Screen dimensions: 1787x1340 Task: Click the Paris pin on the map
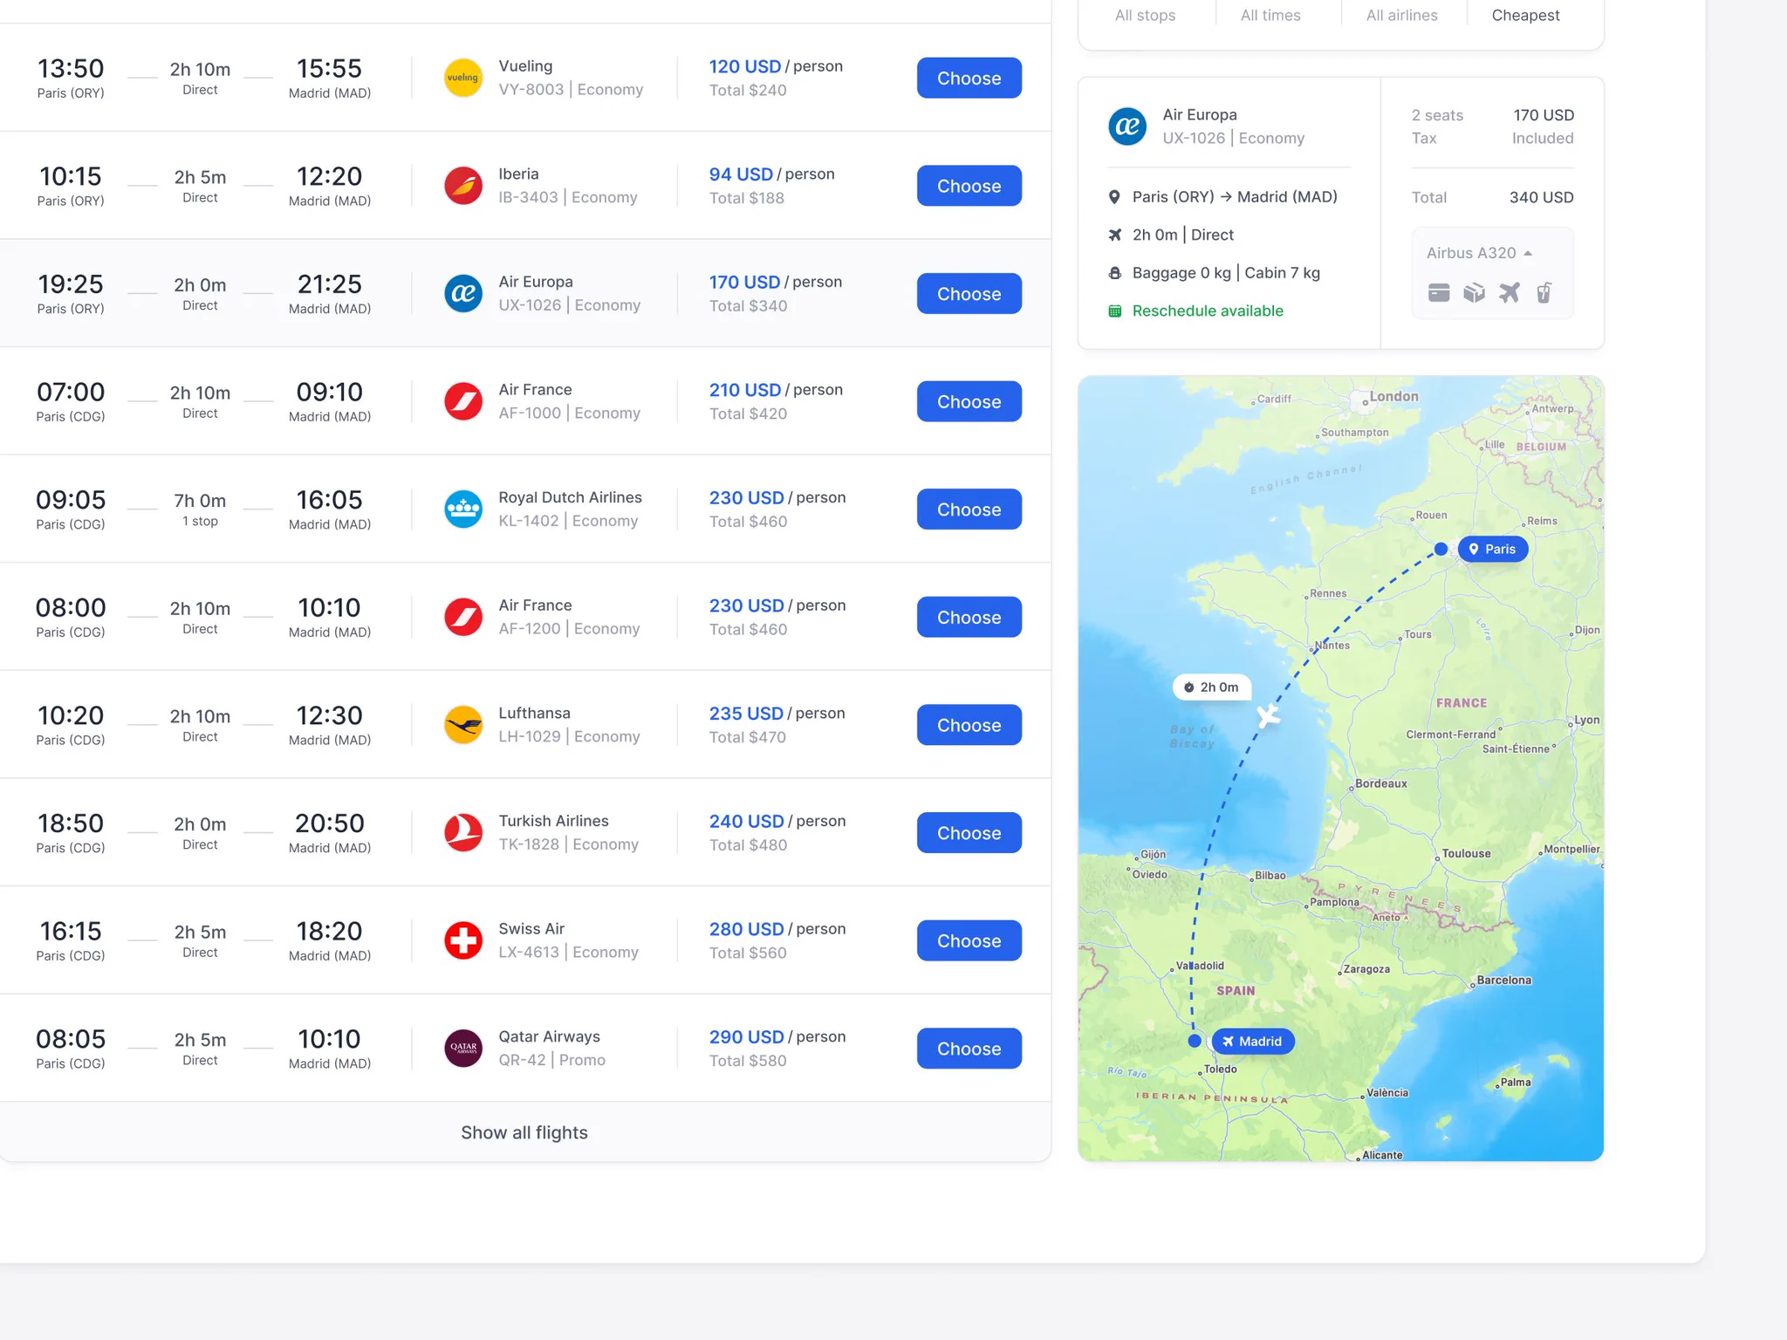(x=1493, y=549)
